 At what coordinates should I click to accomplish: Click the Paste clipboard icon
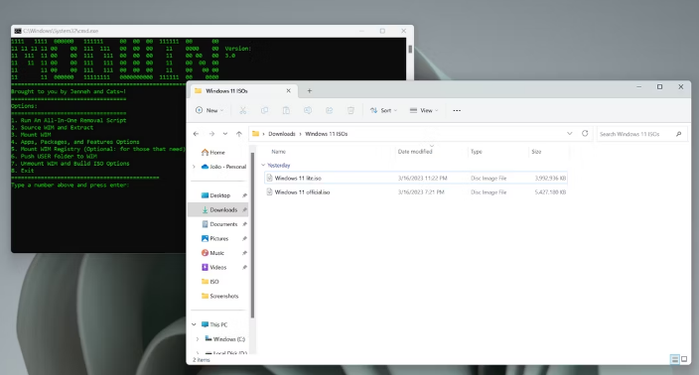(x=286, y=110)
